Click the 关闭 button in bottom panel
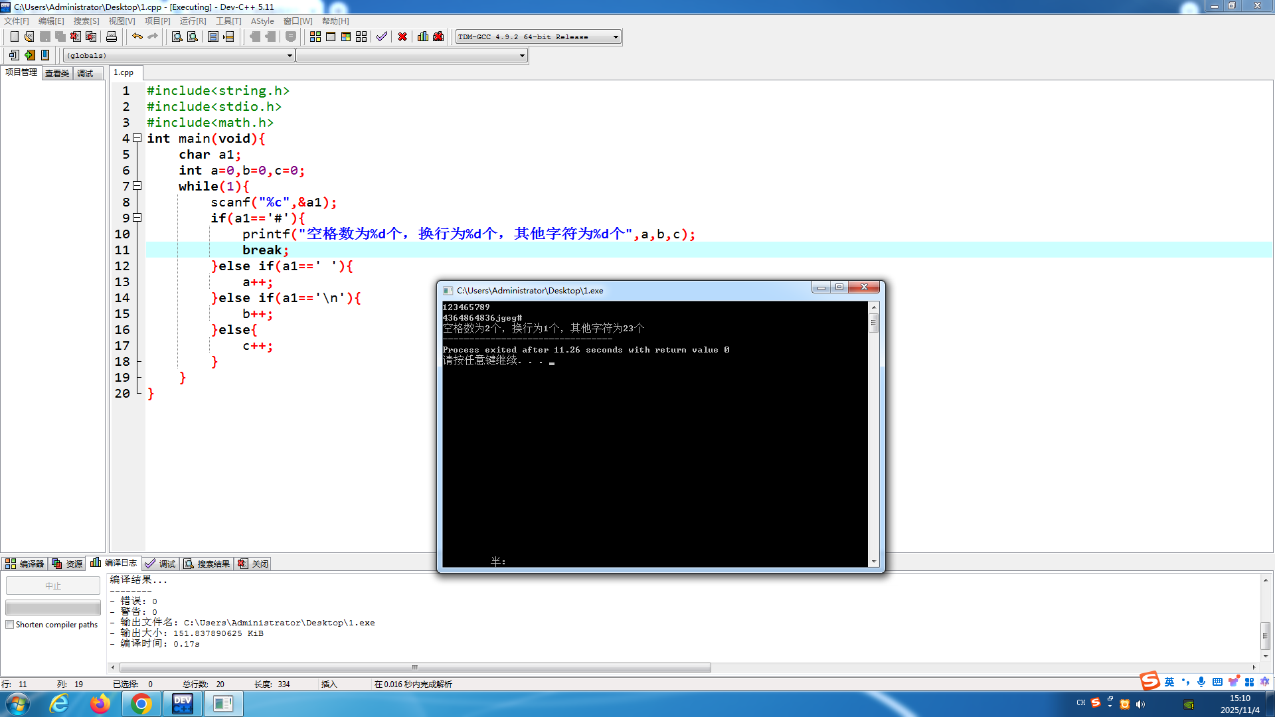 pyautogui.click(x=254, y=564)
